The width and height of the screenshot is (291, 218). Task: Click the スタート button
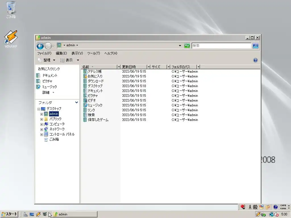pos(9,214)
